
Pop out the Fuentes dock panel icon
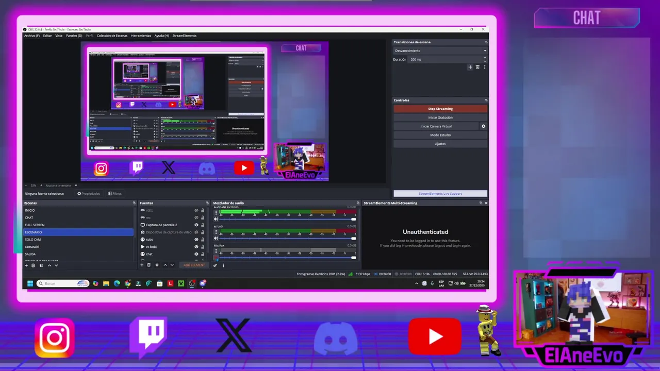207,203
